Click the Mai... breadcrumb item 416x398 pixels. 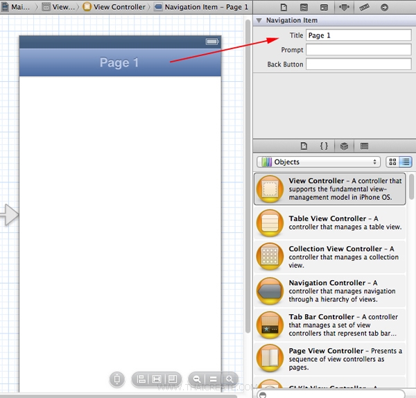(x=16, y=7)
